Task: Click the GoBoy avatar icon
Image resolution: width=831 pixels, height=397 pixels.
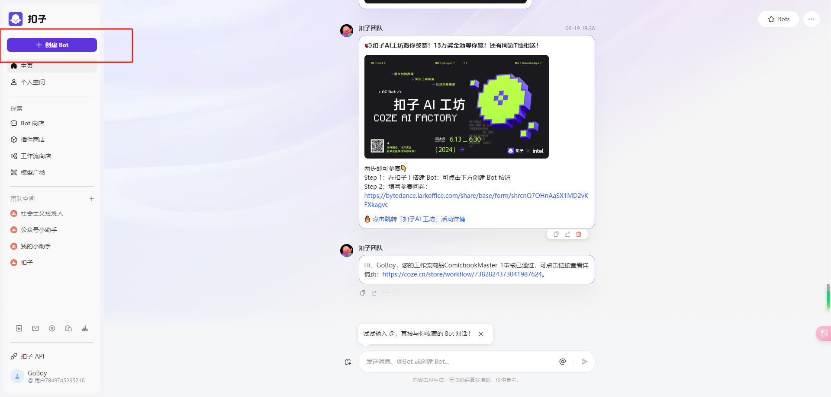Action: click(17, 376)
